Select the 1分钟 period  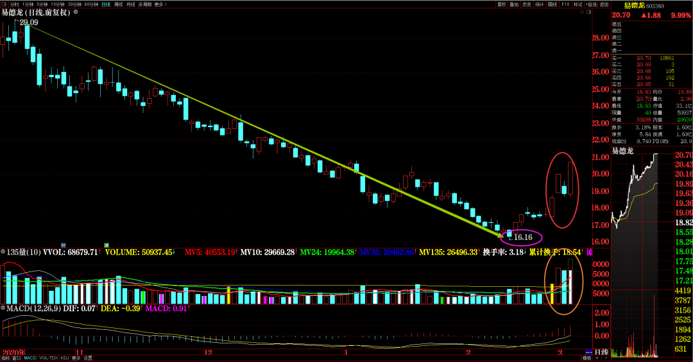[x=28, y=4]
